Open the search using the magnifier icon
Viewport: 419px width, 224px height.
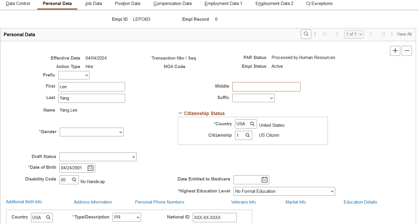(306, 34)
